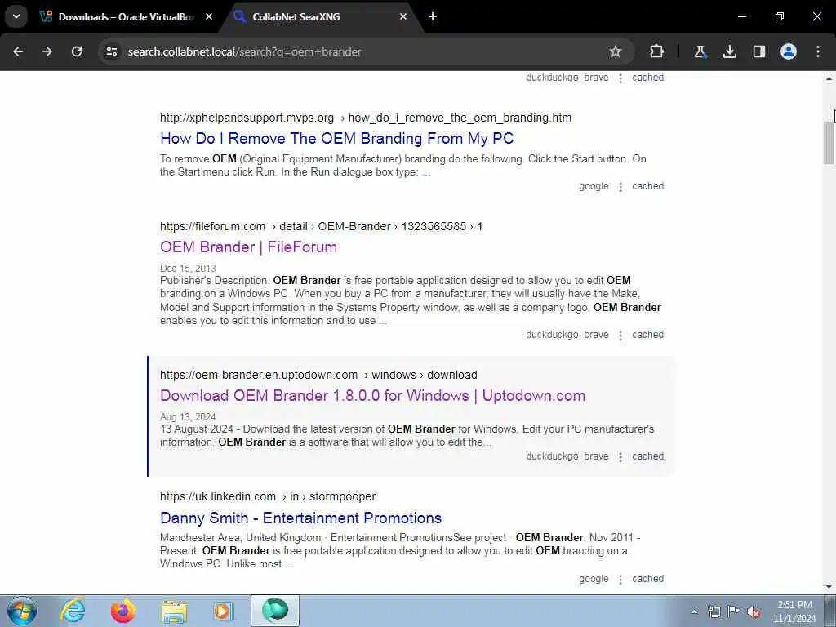Click the 'Aug 13, 2024' date text
The height and width of the screenshot is (627, 836).
(x=188, y=417)
